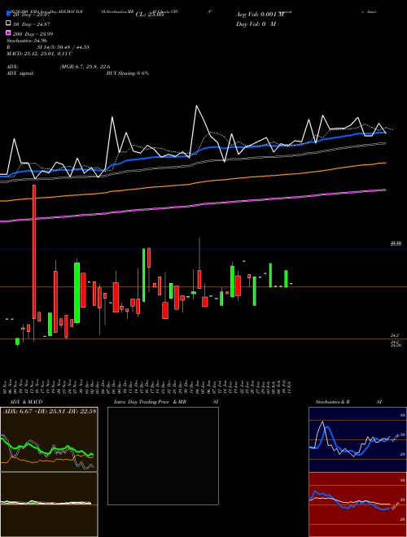Click the 24.2 price axis label
This screenshot has width=407, height=537.
[x=395, y=335]
